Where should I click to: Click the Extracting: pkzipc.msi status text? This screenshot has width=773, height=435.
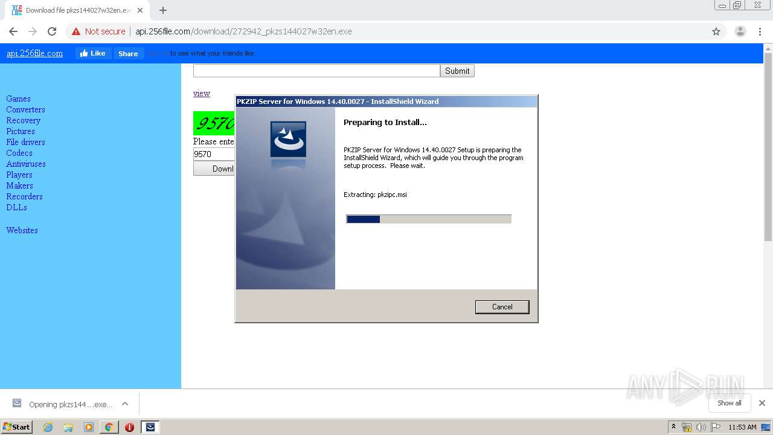375,195
